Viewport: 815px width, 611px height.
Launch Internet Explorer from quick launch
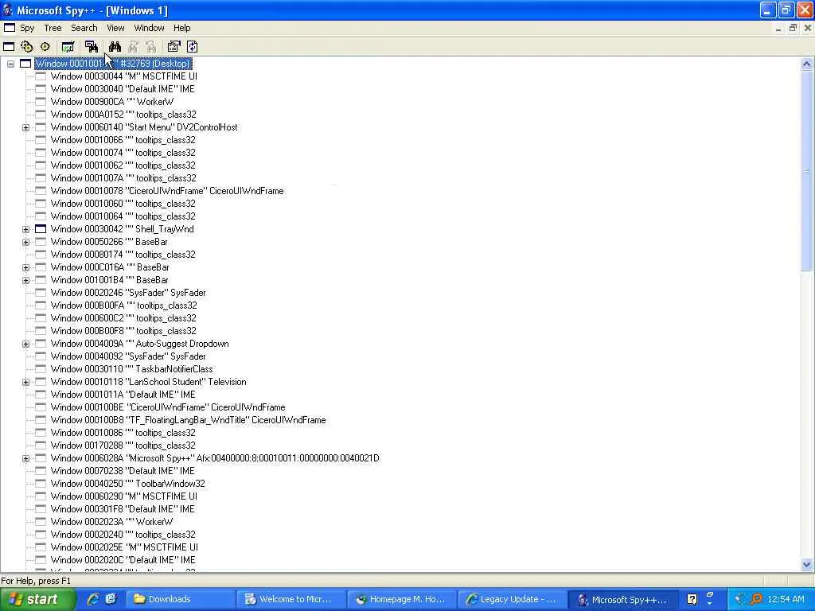coord(94,599)
